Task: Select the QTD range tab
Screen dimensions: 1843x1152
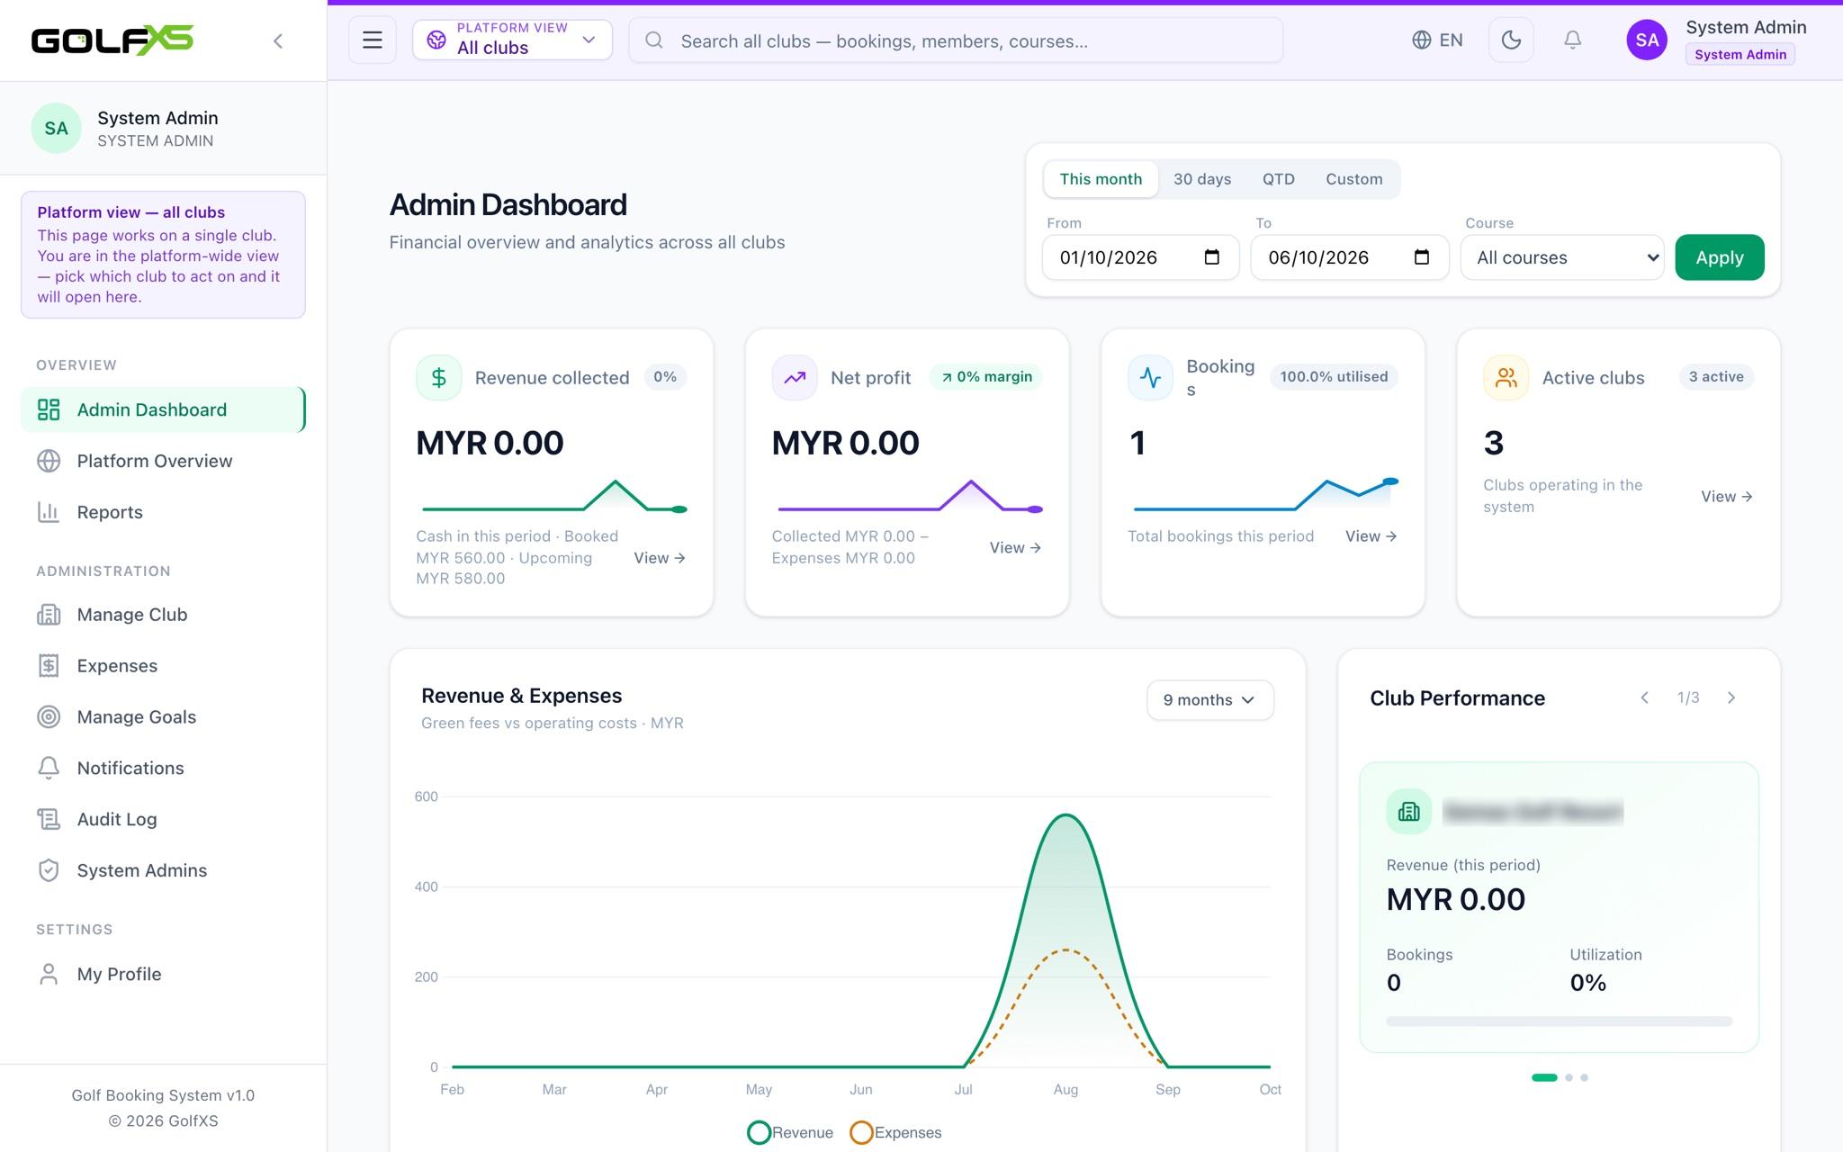Action: point(1279,179)
